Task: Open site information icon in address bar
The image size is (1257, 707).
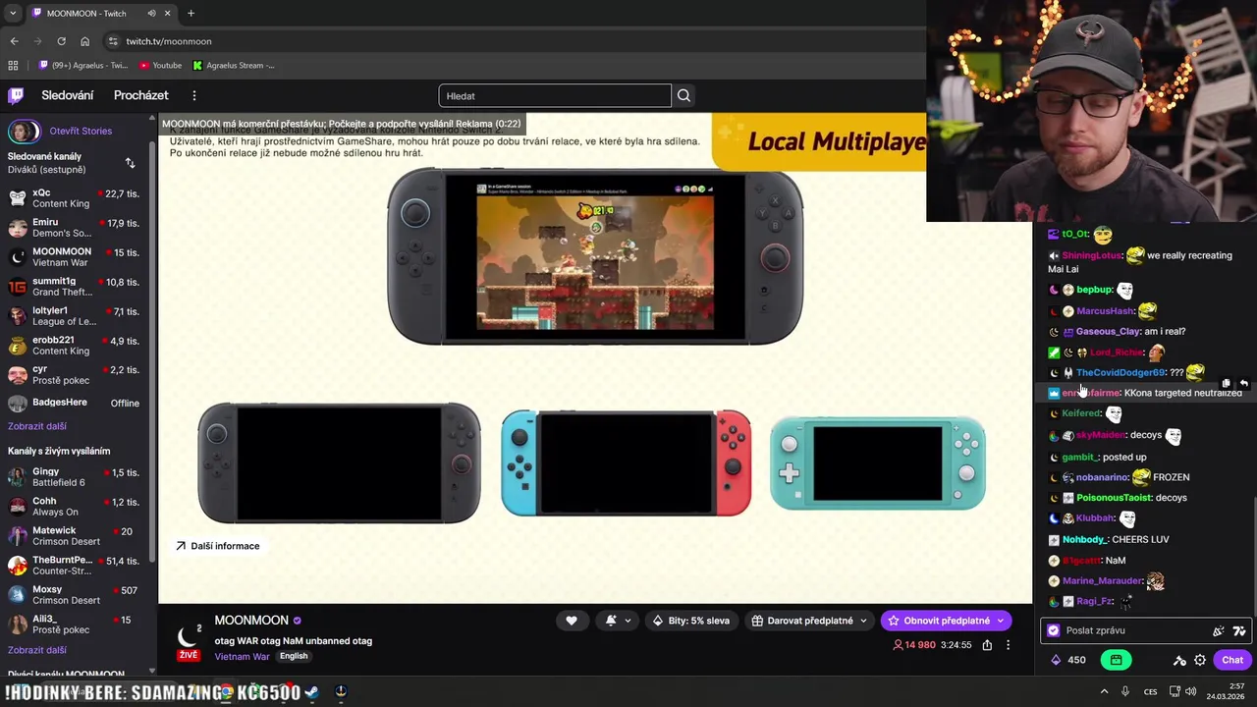Action: point(113,41)
